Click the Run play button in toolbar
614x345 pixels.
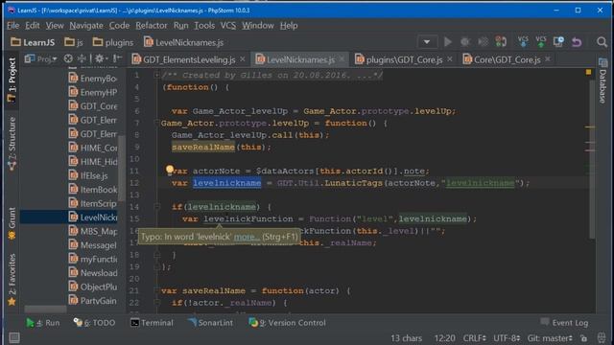[x=448, y=42]
